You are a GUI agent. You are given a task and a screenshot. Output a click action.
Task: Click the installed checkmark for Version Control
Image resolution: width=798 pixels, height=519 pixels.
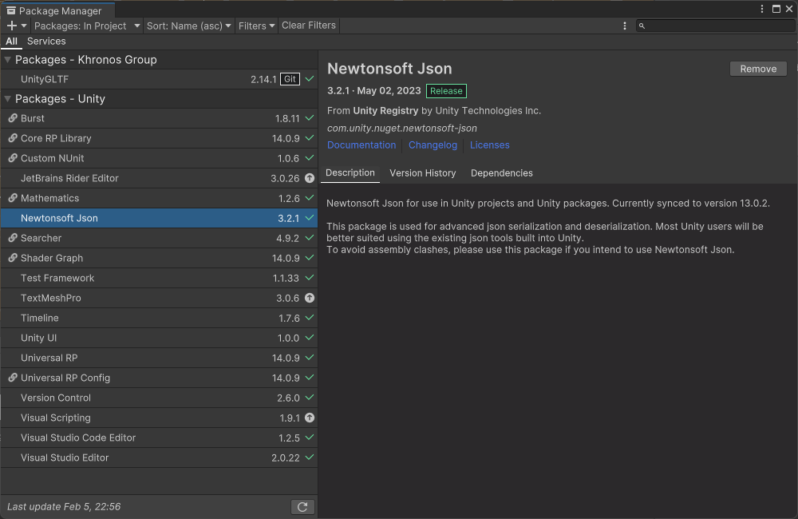310,398
